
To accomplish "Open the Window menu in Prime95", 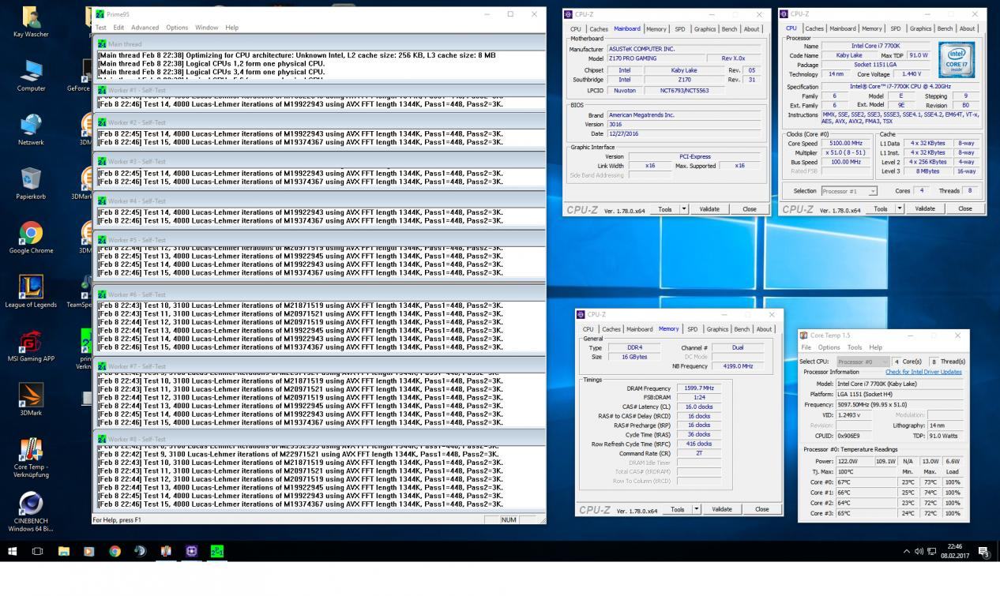I will 206,28.
